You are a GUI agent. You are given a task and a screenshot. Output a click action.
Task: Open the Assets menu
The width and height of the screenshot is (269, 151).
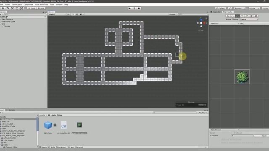click(x=8, y=5)
